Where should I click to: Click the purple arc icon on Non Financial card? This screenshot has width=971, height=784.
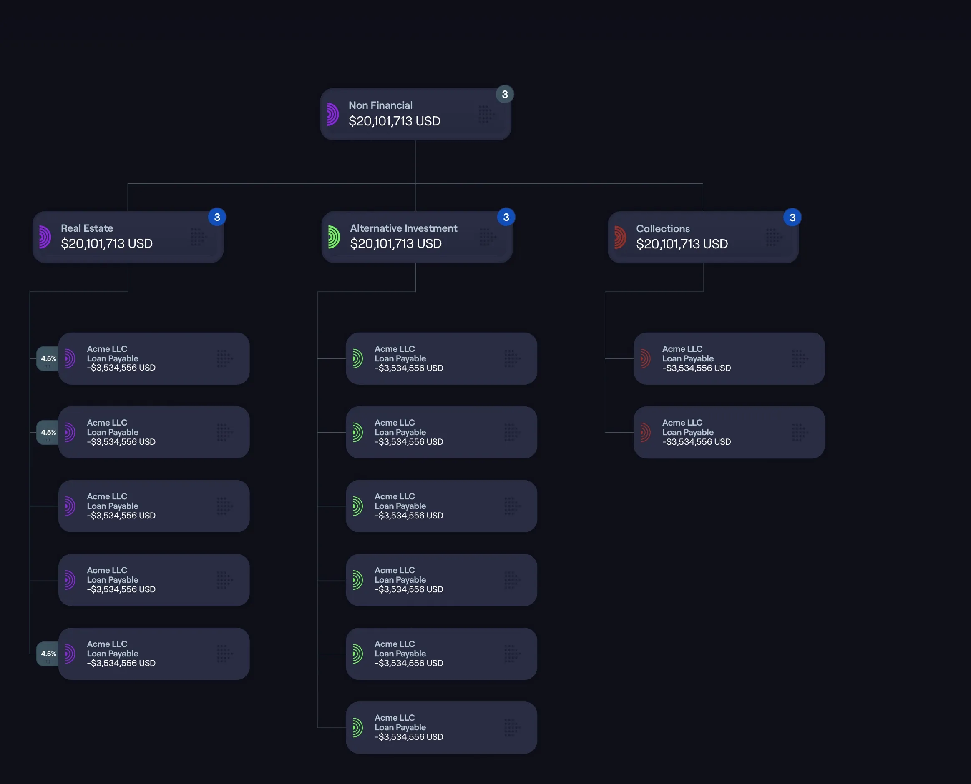[332, 114]
